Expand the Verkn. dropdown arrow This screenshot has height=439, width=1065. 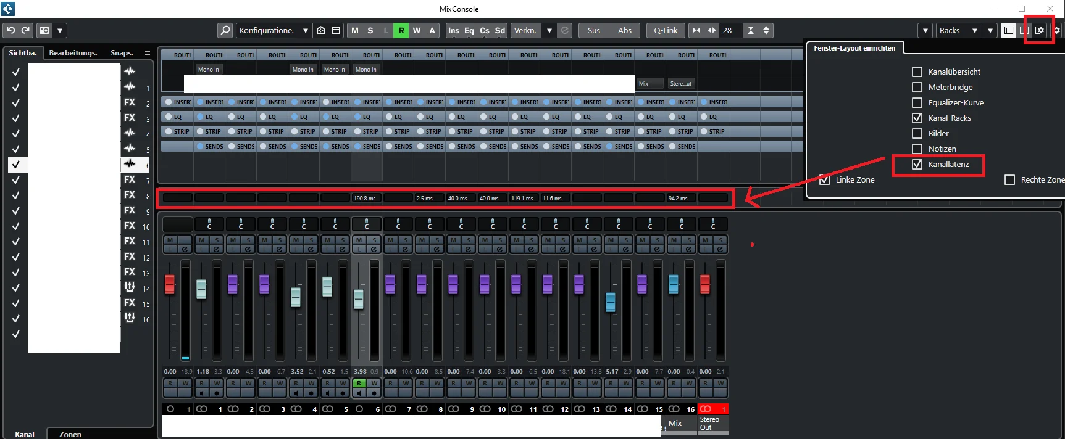click(x=549, y=30)
